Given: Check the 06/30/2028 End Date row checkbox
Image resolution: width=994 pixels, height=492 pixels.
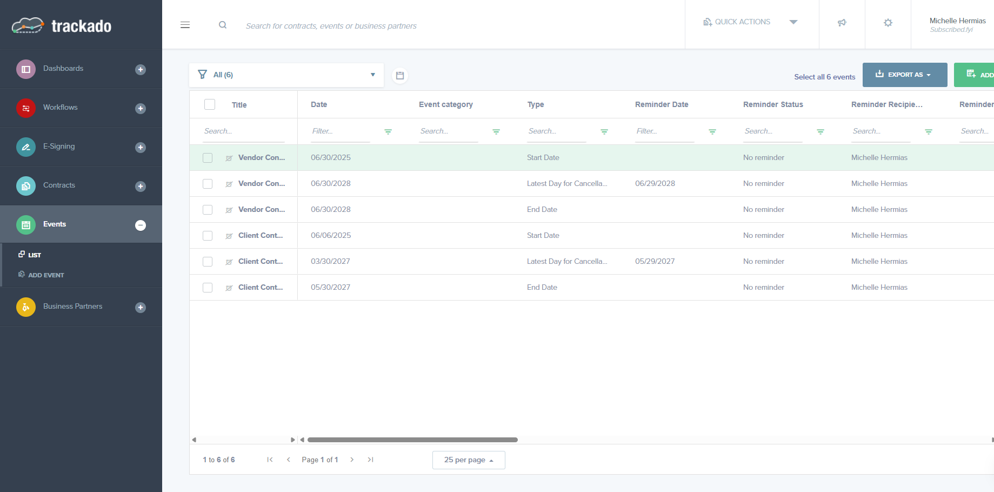Looking at the screenshot, I should click(x=208, y=210).
